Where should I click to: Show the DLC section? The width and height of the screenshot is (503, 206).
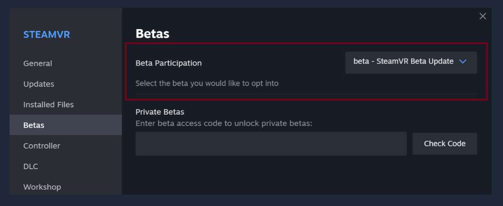click(30, 166)
